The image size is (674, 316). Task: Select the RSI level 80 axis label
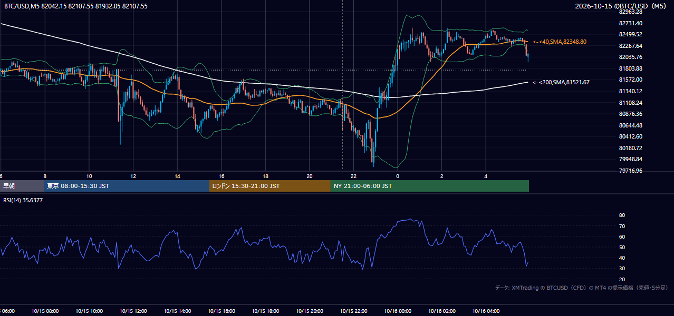622,215
